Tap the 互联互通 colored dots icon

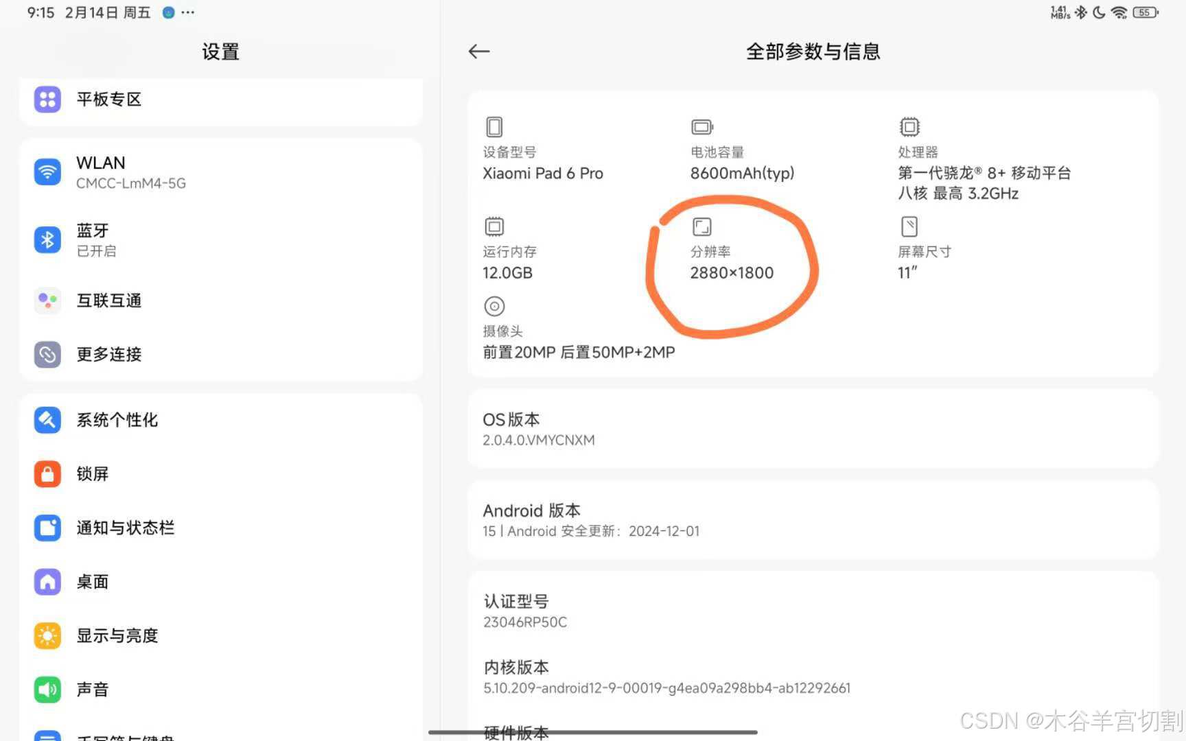pyautogui.click(x=47, y=301)
